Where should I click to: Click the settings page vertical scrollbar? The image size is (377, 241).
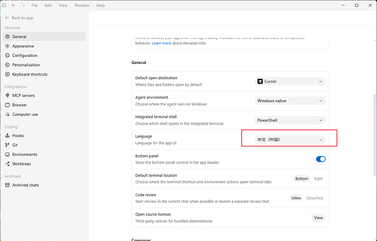pyautogui.click(x=374, y=134)
